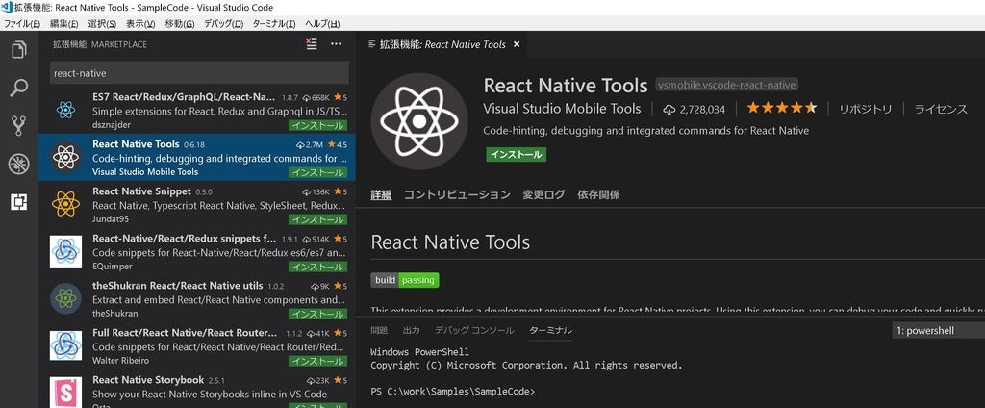Switch to the コントリビューション tab

pyautogui.click(x=457, y=195)
